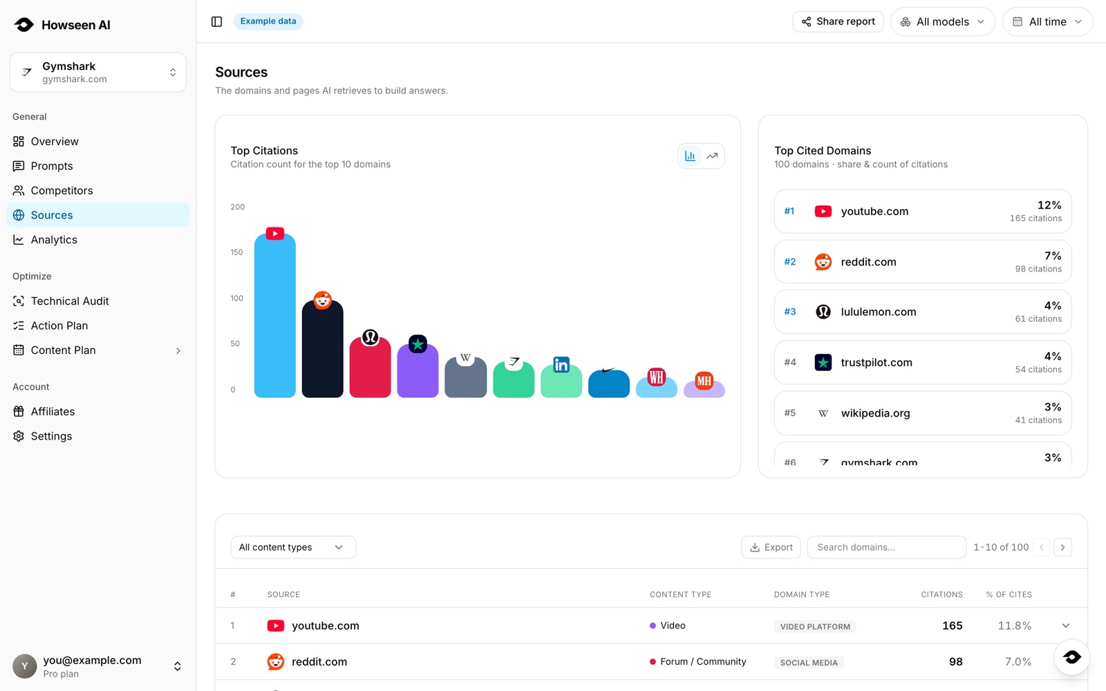Open the All content types filter
Image resolution: width=1106 pixels, height=691 pixels.
pyautogui.click(x=293, y=547)
